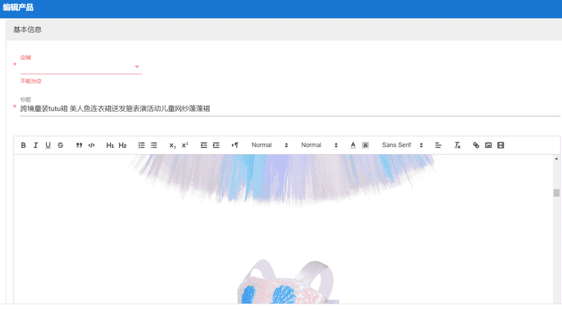This screenshot has width=562, height=316.
Task: Click the 不能为空 validation message
Action: [31, 81]
